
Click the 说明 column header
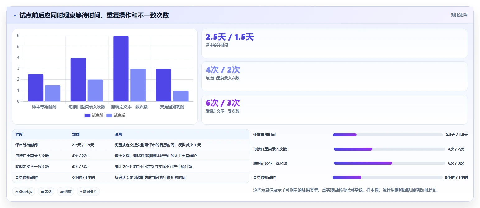pyautogui.click(x=119, y=135)
